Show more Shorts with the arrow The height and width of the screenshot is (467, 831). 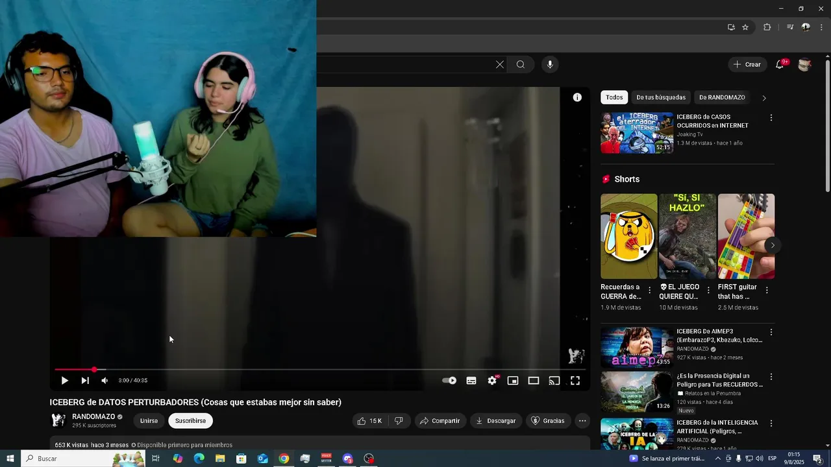coord(773,245)
